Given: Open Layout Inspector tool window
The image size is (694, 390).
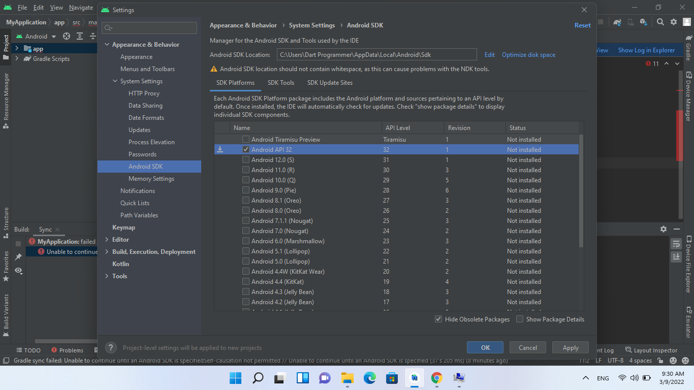Looking at the screenshot, I should click(x=651, y=350).
